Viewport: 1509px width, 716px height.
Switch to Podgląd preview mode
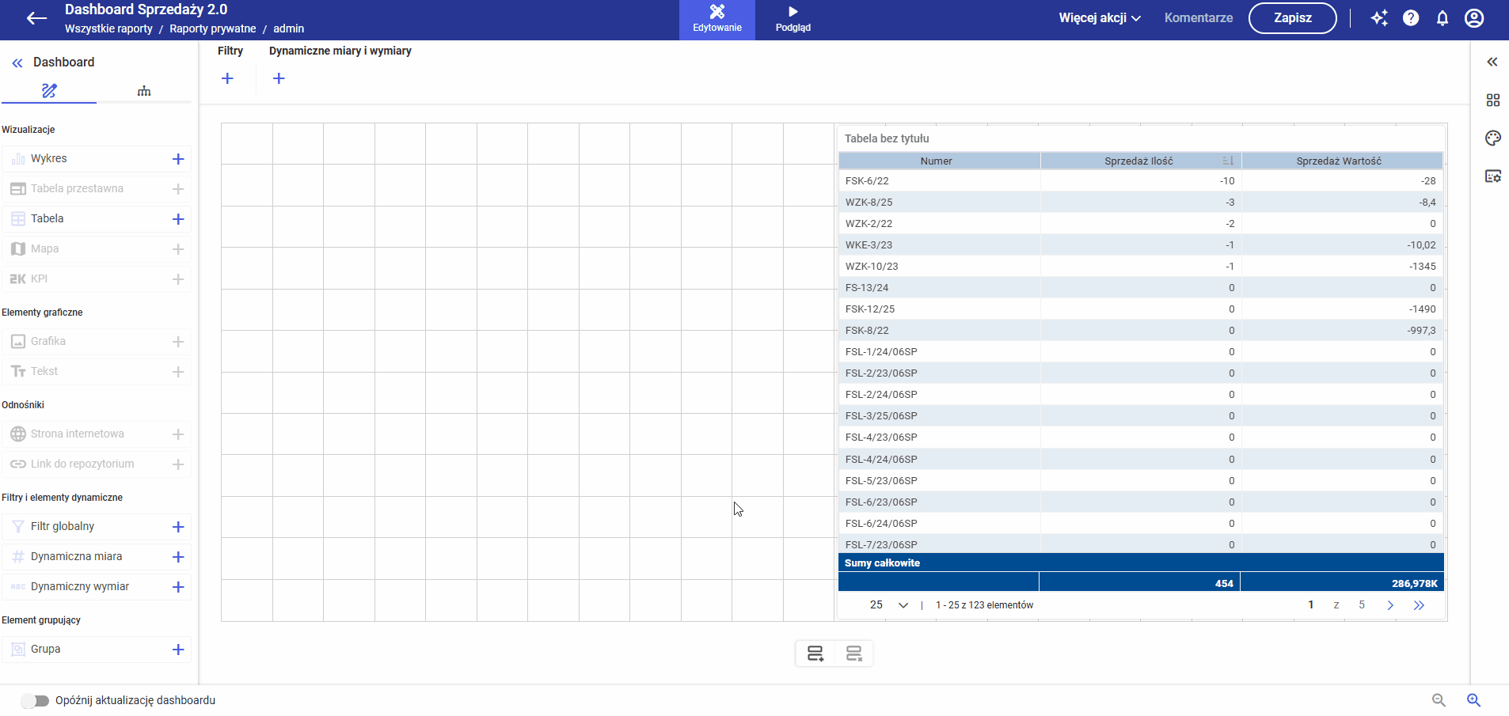coord(793,19)
